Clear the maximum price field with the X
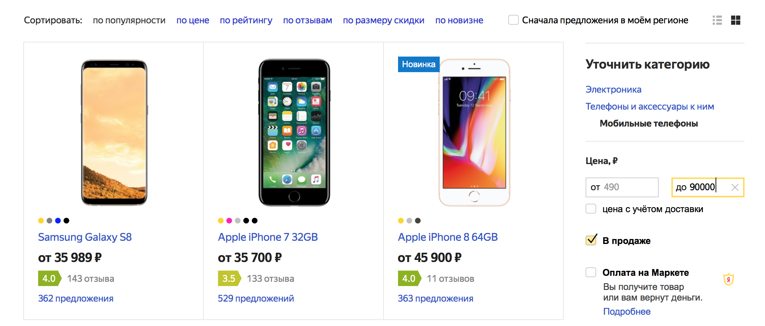 coord(735,187)
